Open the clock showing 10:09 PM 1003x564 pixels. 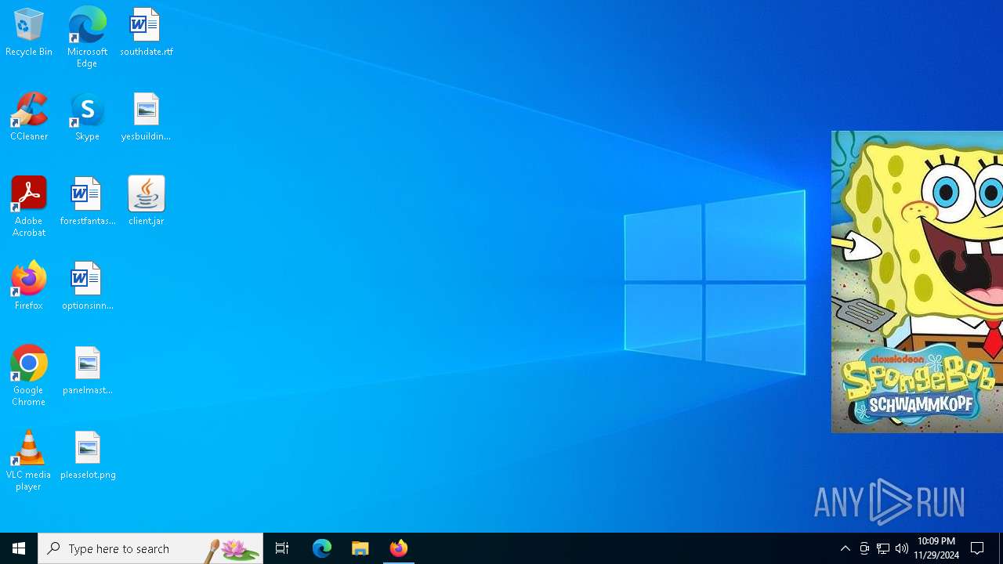click(x=936, y=548)
